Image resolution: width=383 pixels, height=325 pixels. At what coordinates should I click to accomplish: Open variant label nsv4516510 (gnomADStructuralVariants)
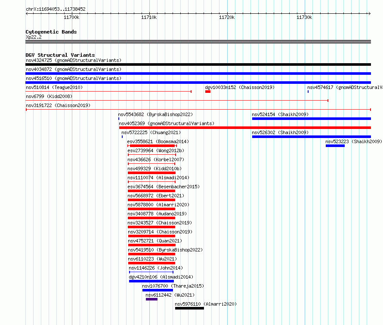click(x=74, y=78)
